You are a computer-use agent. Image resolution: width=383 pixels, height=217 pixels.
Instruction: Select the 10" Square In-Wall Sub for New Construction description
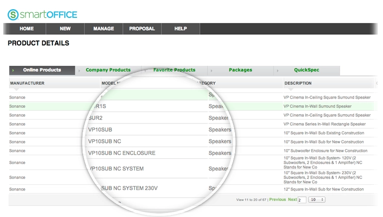(324, 142)
